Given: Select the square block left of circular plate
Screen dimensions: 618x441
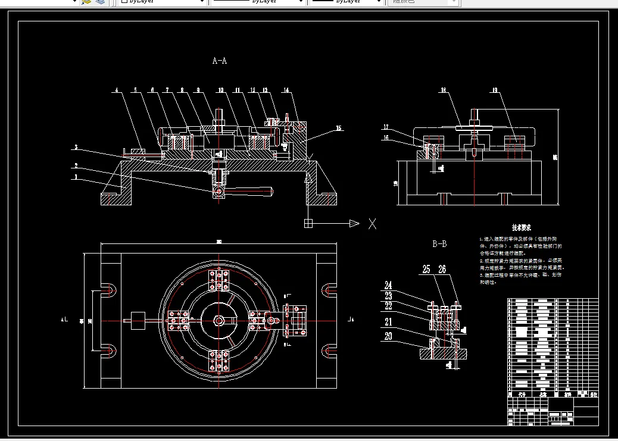Looking at the screenshot, I should 138,321.
